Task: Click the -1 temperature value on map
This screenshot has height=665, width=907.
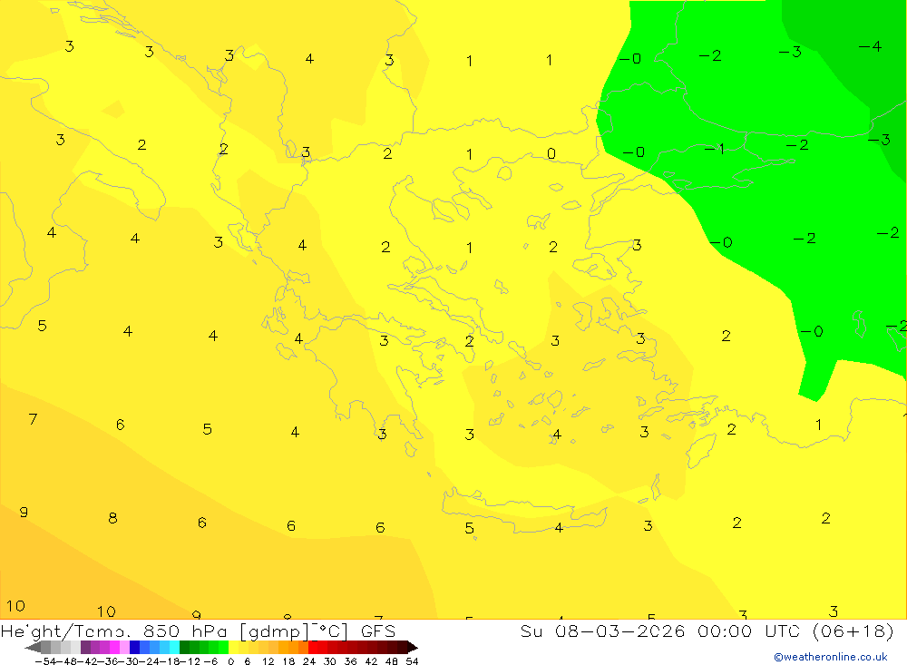Action: coord(715,149)
